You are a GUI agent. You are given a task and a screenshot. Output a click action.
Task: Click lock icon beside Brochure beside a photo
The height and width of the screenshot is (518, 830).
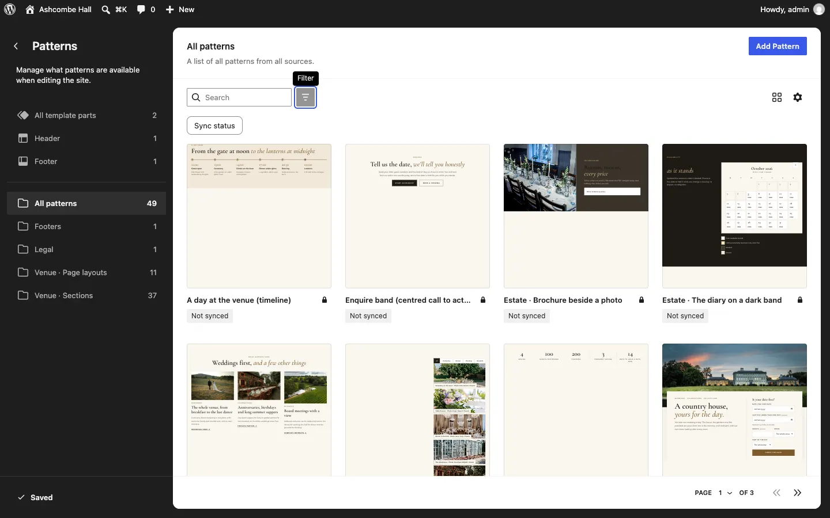642,300
